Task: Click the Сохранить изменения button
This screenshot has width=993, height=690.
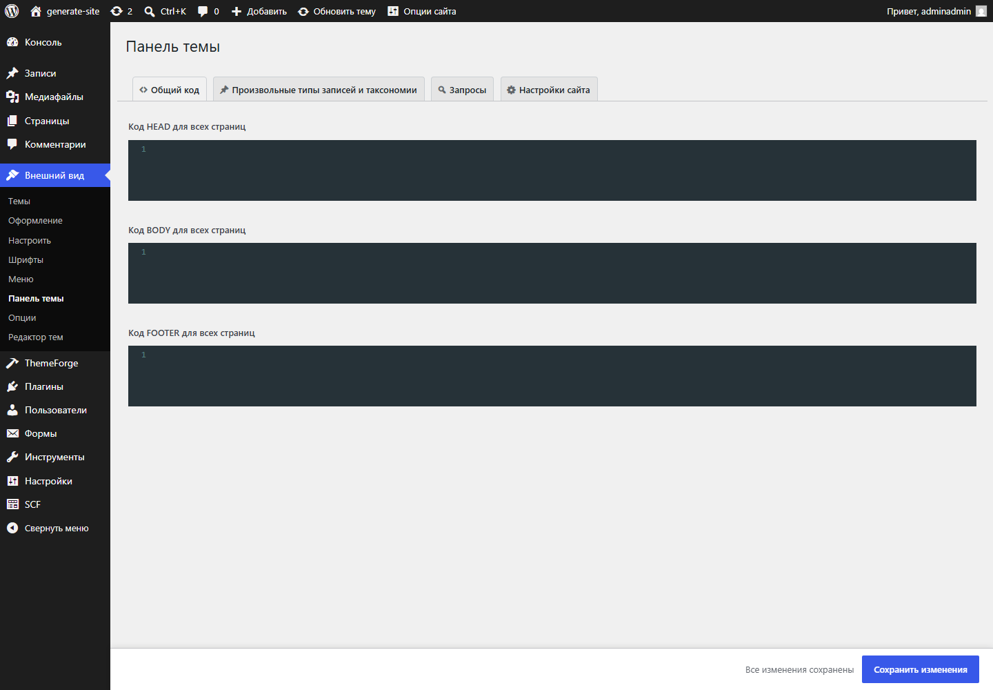Action: [x=921, y=669]
